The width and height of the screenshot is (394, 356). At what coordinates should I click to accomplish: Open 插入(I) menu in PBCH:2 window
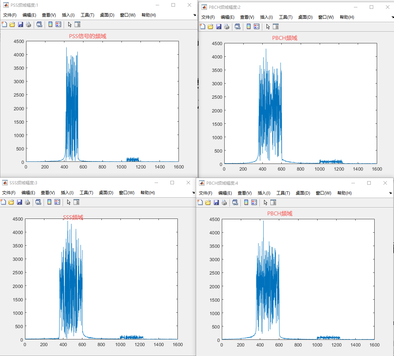(x=266, y=17)
